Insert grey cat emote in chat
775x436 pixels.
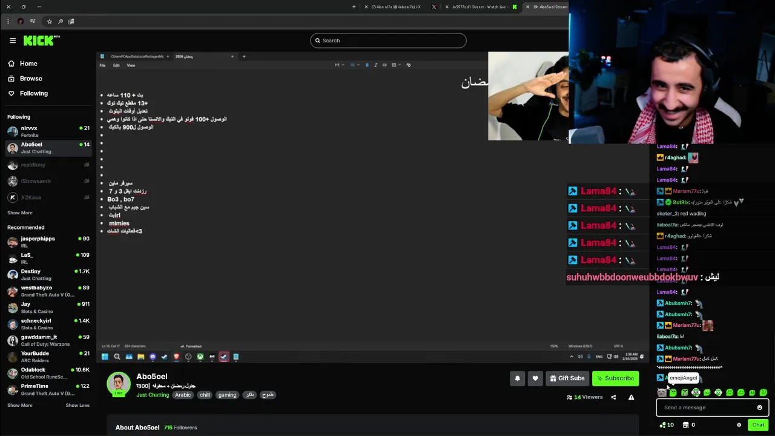coord(662,393)
